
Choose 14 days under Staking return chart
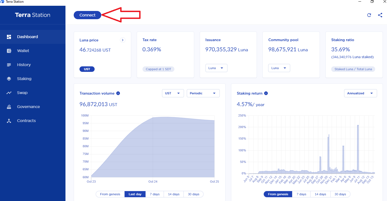[320, 194]
